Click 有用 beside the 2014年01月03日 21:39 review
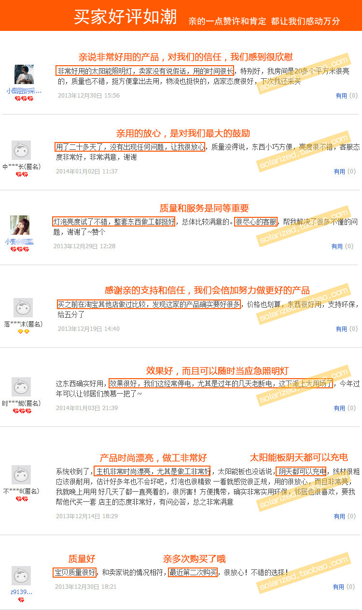 (x=339, y=408)
